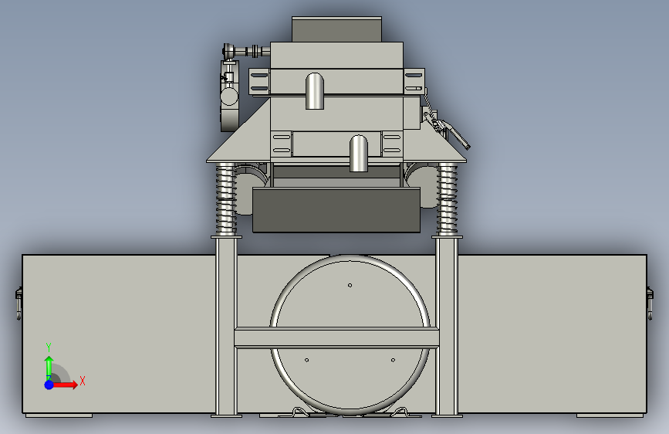
Task: Select the lower-left slotted bracket
Action: tap(281, 144)
